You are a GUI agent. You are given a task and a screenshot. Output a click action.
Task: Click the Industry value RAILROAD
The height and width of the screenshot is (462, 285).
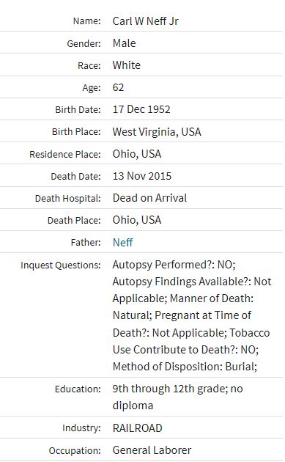point(138,428)
